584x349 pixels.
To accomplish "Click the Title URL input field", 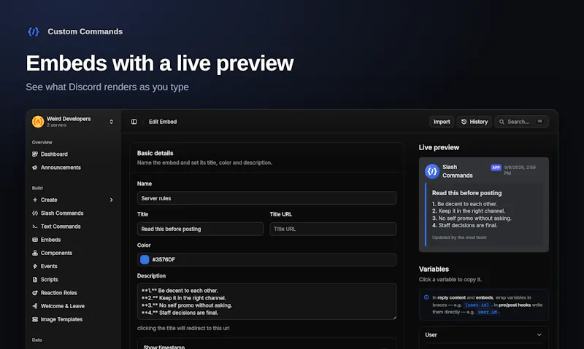I will [x=333, y=229].
